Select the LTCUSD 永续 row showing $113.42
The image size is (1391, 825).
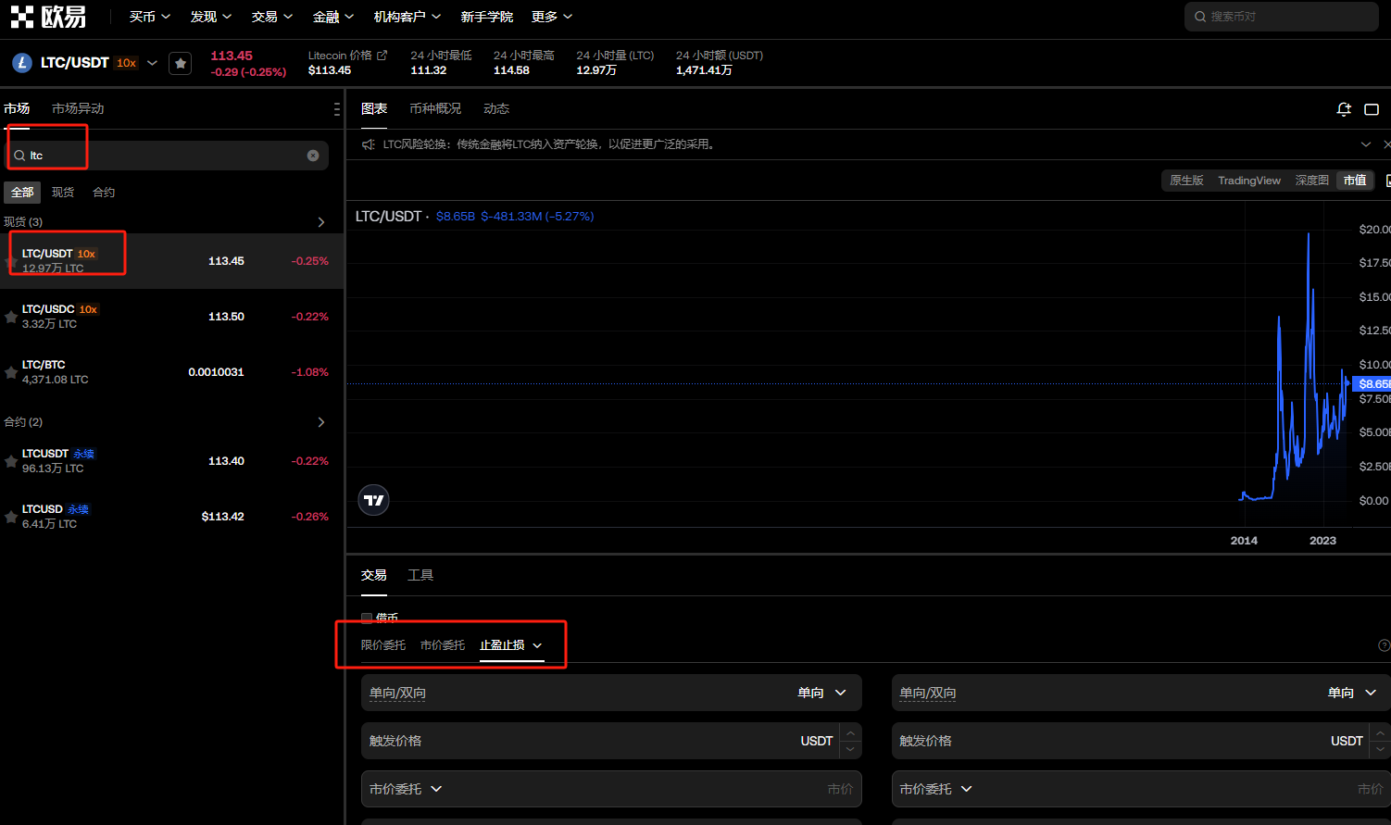(171, 517)
